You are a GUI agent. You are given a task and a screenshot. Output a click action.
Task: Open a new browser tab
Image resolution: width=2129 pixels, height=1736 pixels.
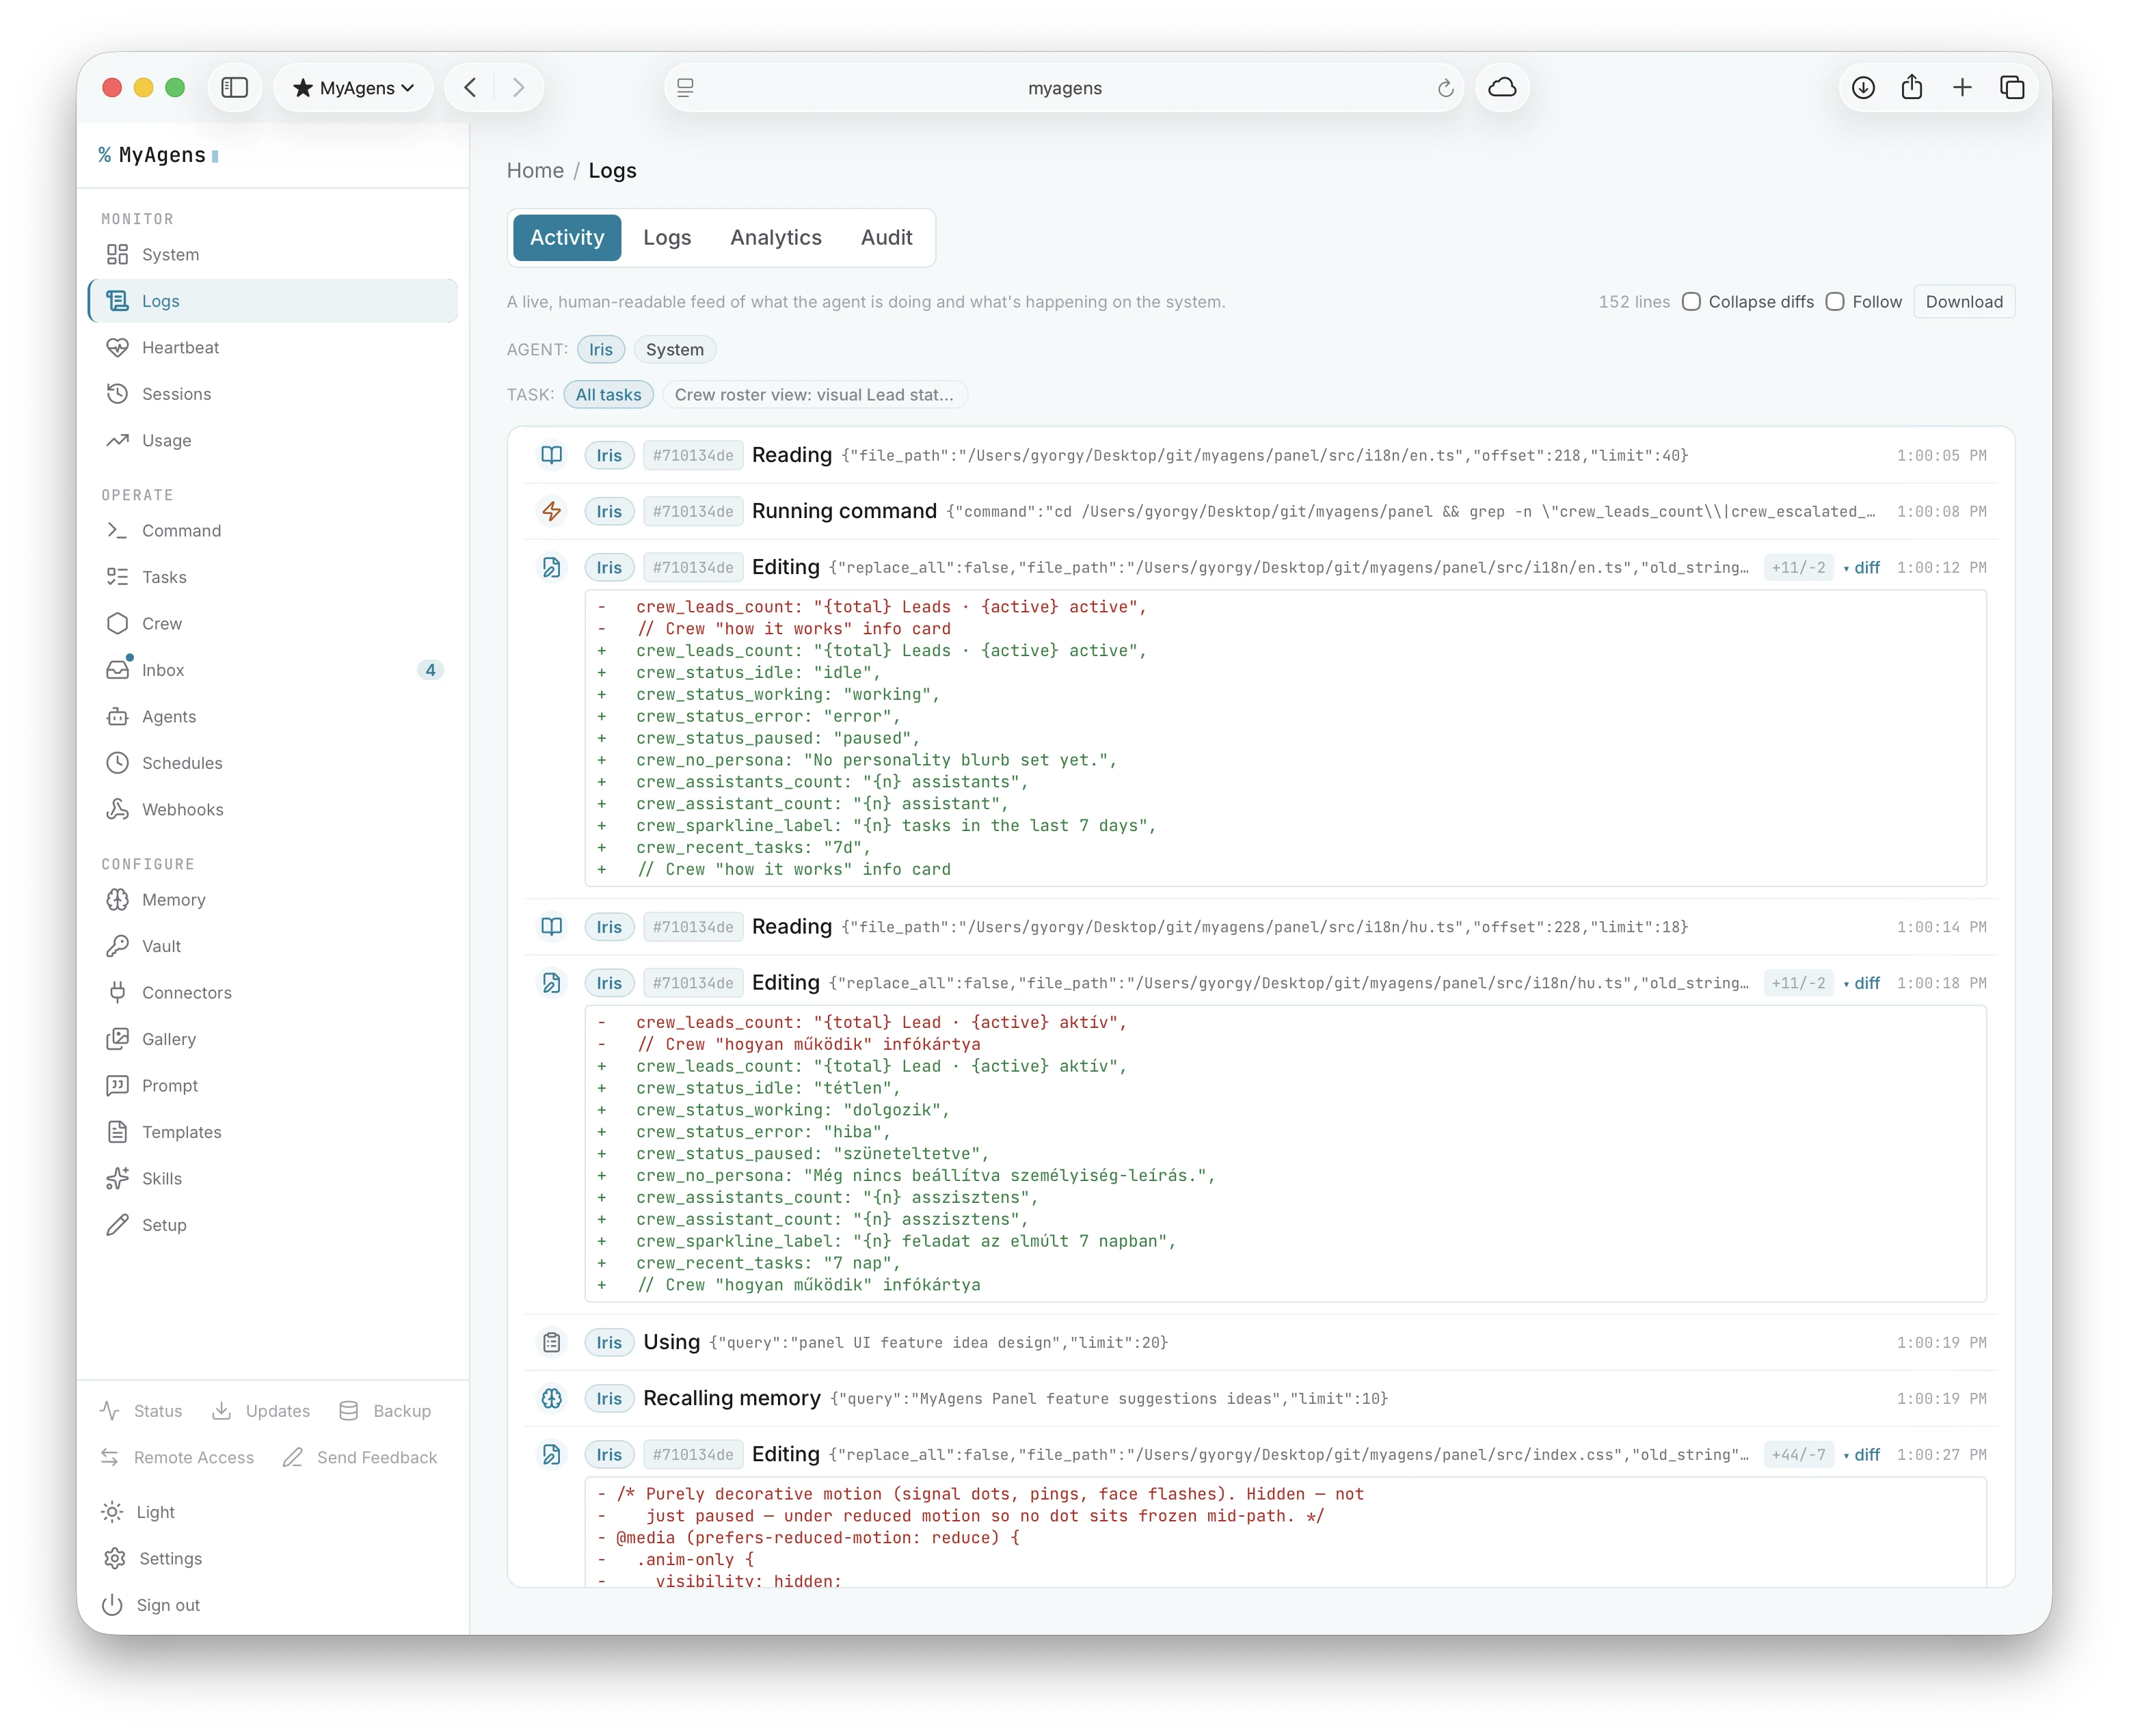[1962, 88]
